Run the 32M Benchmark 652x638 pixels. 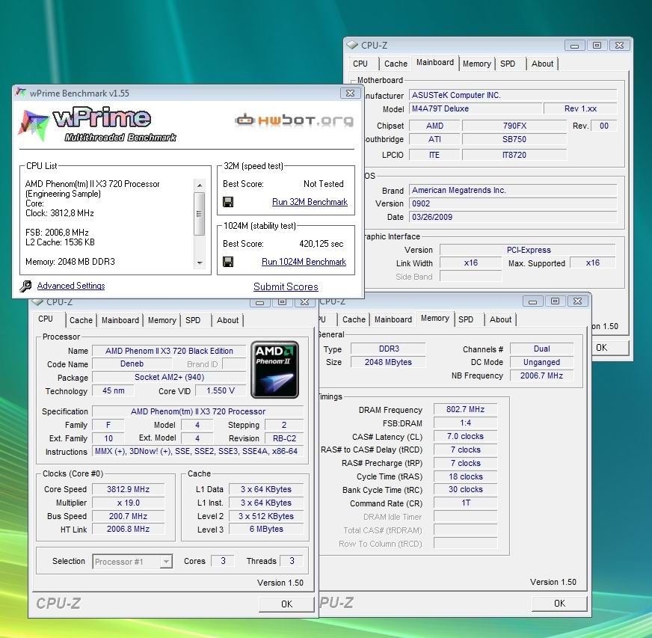click(310, 202)
